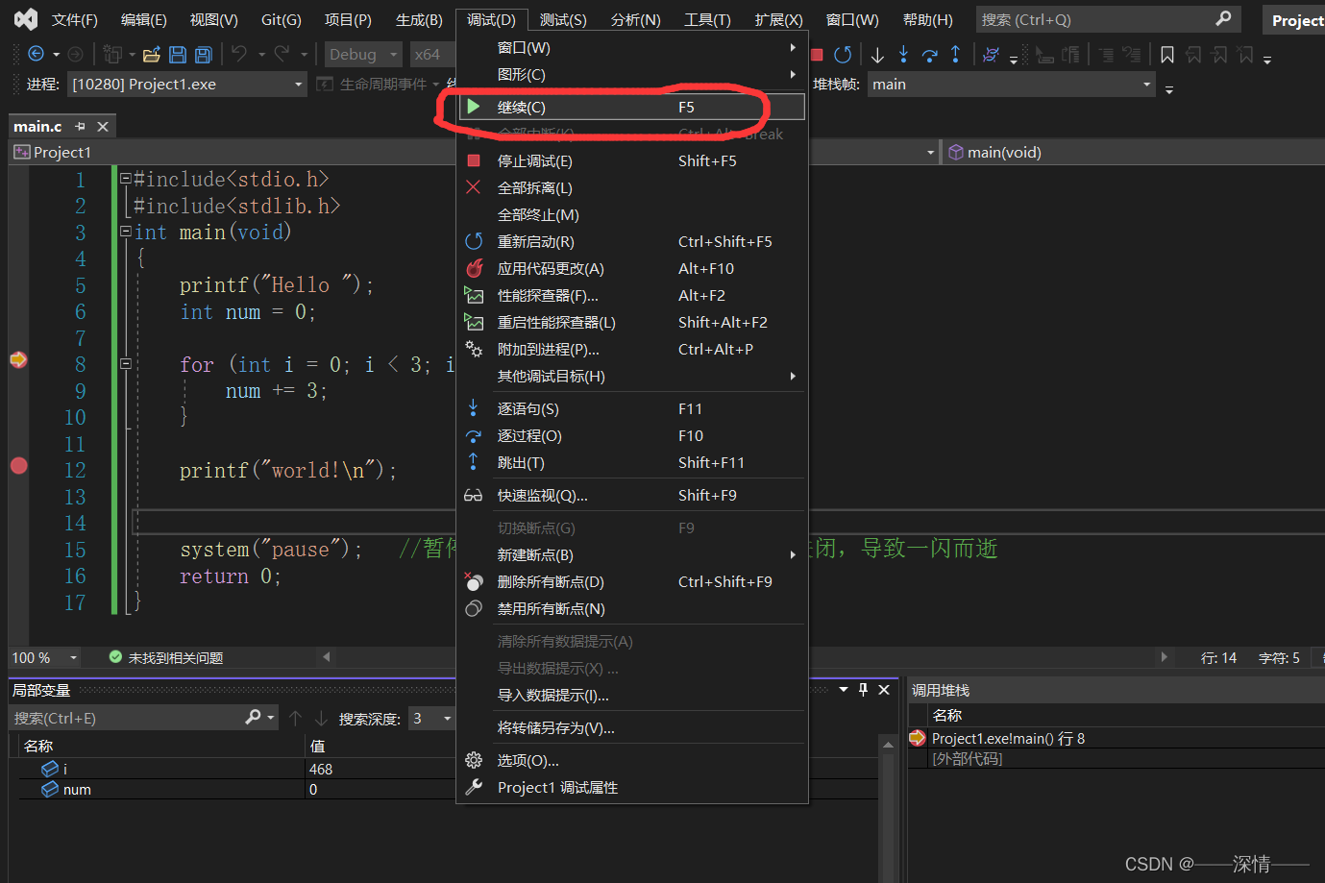This screenshot has width=1325, height=883.
Task: Choose Detach All (全部拆离) in the menu
Action: tap(631, 187)
